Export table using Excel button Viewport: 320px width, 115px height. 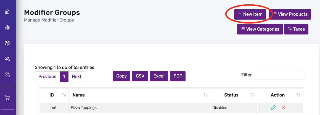159,76
